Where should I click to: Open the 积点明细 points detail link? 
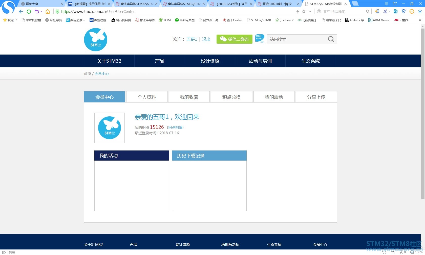tap(175, 127)
